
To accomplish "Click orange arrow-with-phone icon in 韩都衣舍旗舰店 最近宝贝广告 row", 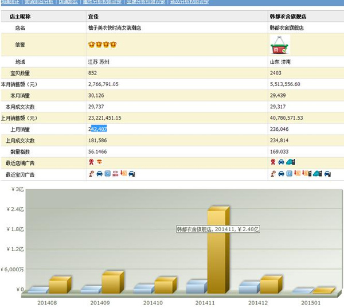I will (x=307, y=174).
